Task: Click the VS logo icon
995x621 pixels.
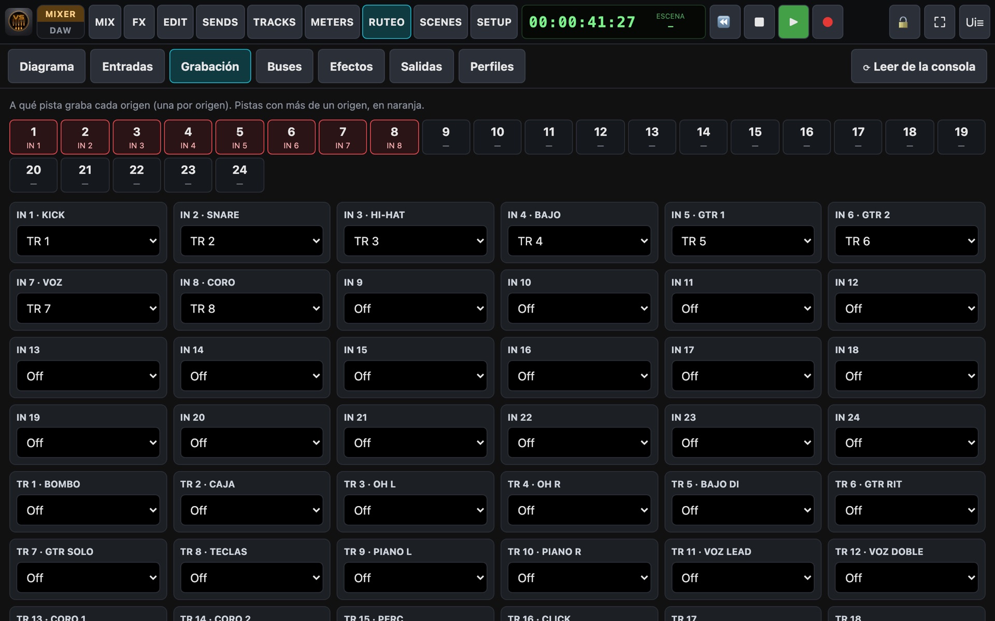Action: tap(19, 21)
